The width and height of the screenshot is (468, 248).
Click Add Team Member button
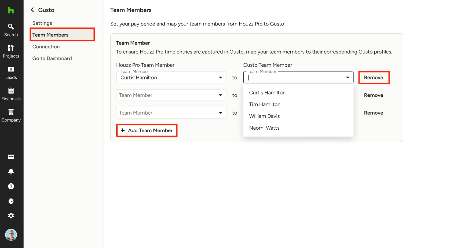pyautogui.click(x=147, y=130)
